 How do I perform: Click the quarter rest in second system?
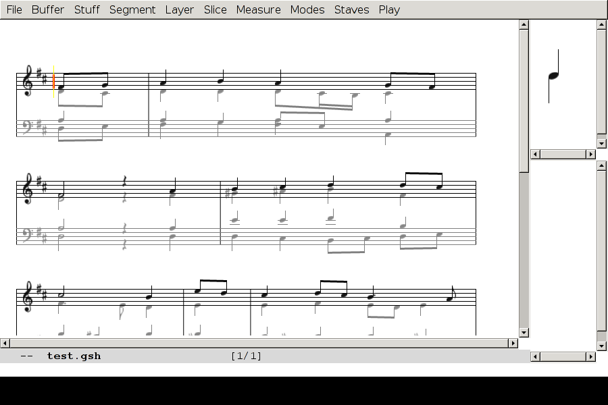124,182
